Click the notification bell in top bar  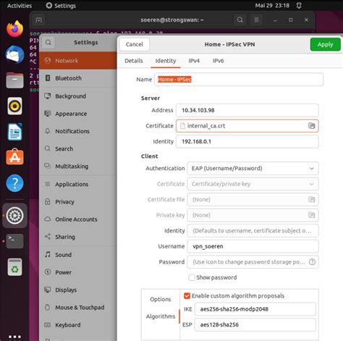pos(299,6)
